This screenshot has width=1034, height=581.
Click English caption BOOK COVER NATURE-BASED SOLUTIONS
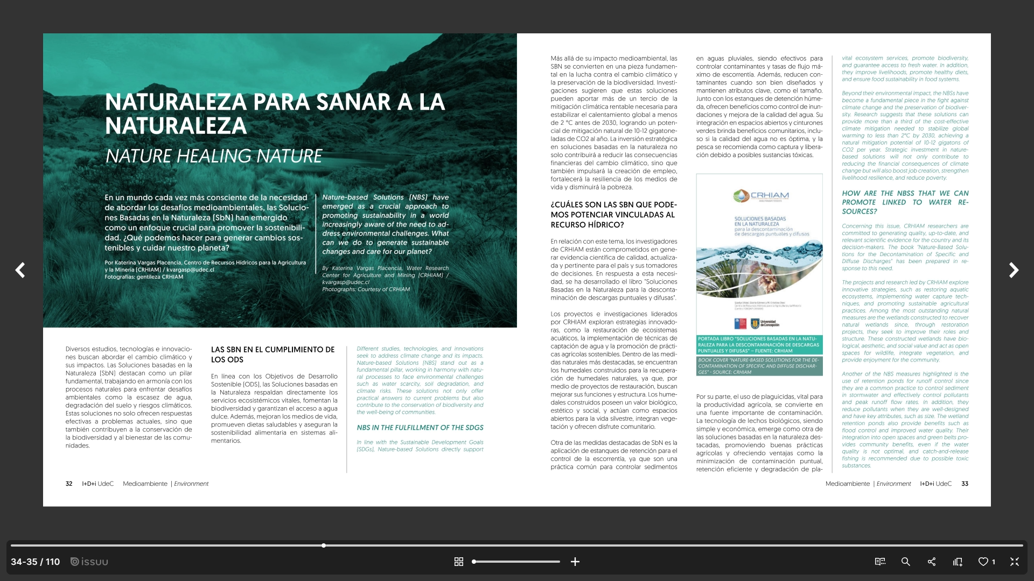759,366
